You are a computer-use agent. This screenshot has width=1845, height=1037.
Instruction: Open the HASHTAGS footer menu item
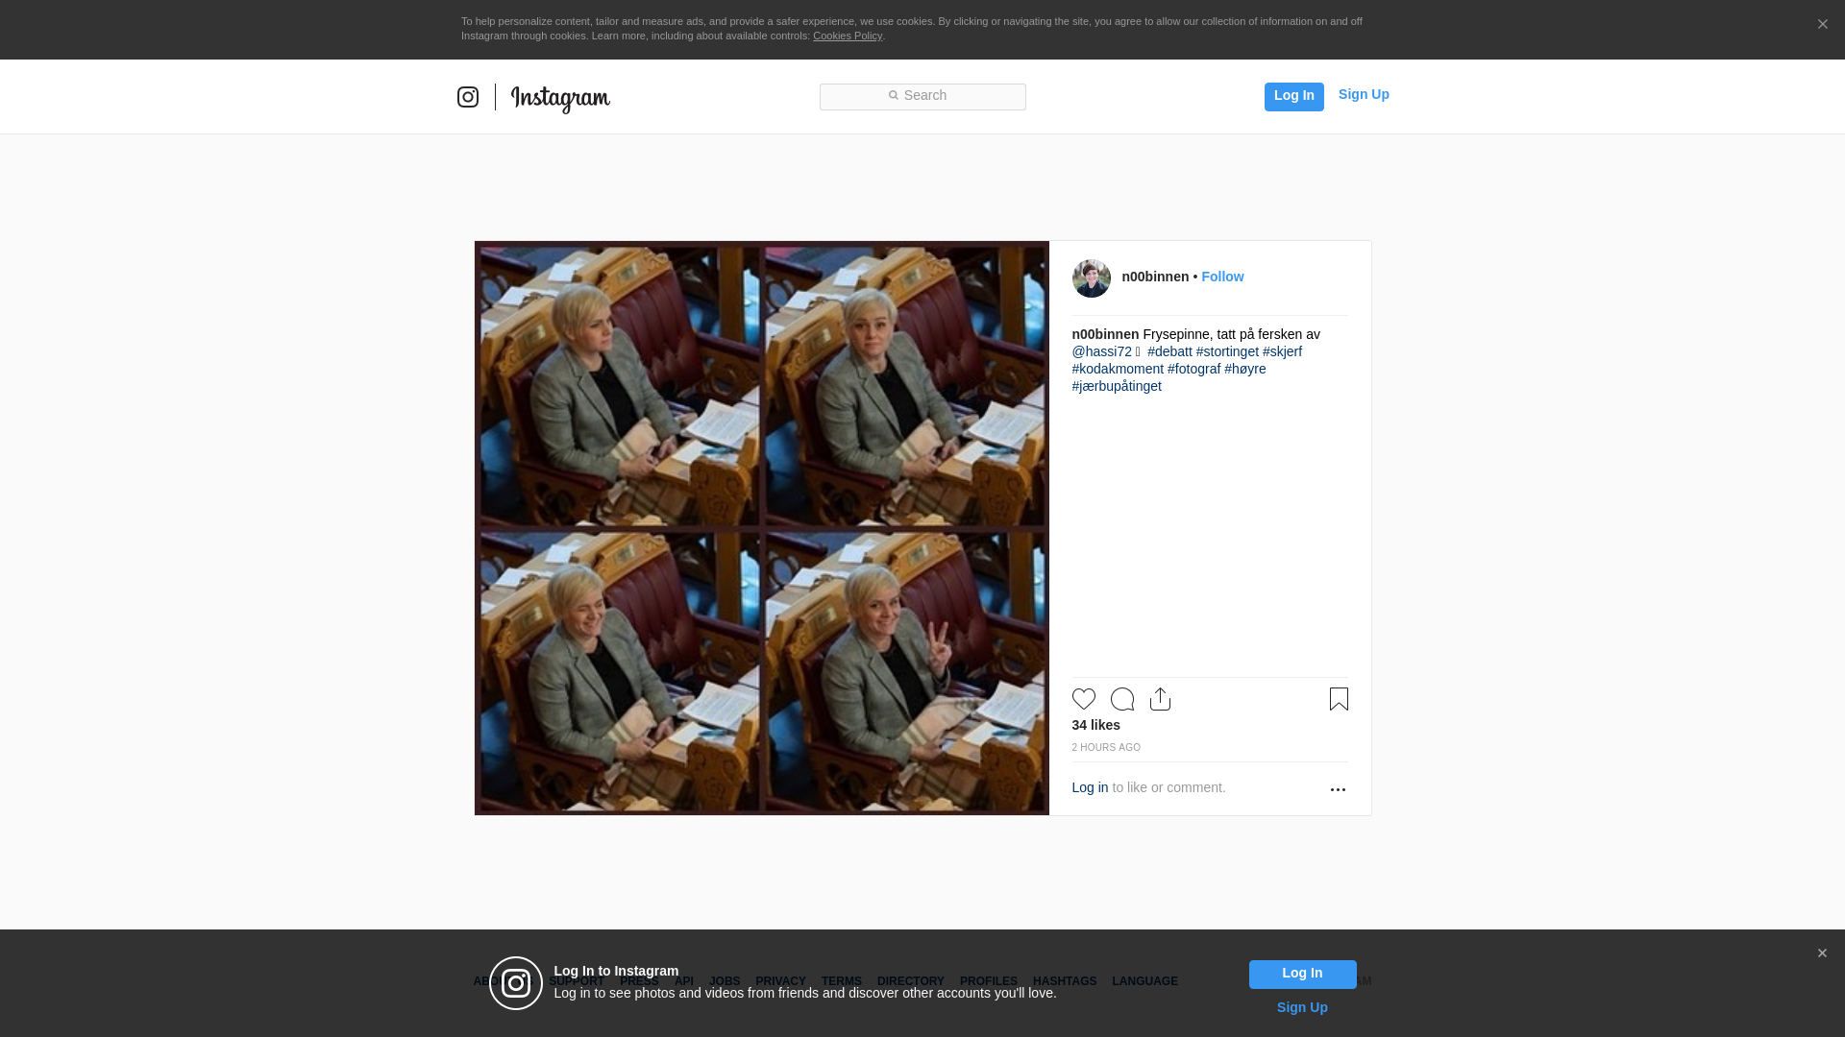[1064, 981]
